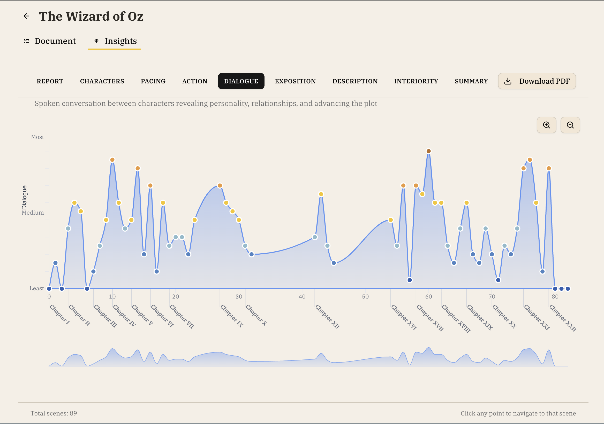The image size is (604, 424).
Task: Click the Download PDF button
Action: [537, 81]
